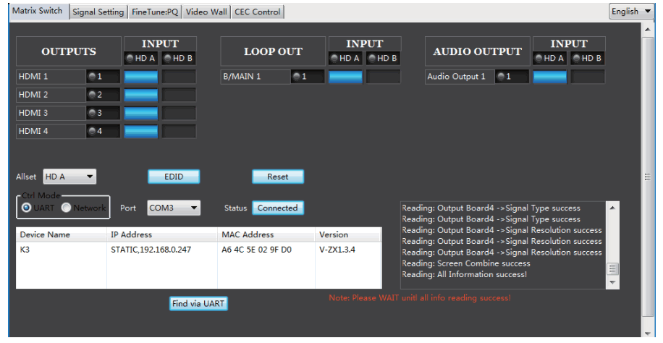Click the Find via UART button
Image resolution: width=663 pixels, height=343 pixels.
[x=198, y=303]
